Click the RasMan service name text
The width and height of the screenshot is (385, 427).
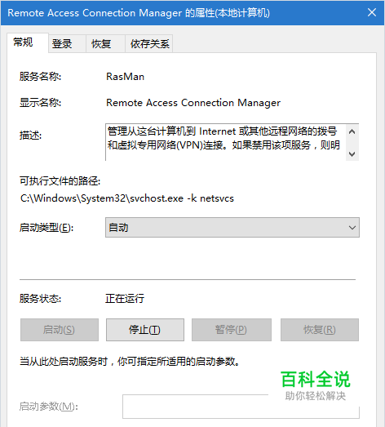[125, 77]
